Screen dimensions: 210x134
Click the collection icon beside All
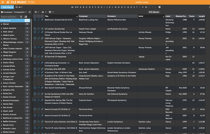tap(16, 7)
